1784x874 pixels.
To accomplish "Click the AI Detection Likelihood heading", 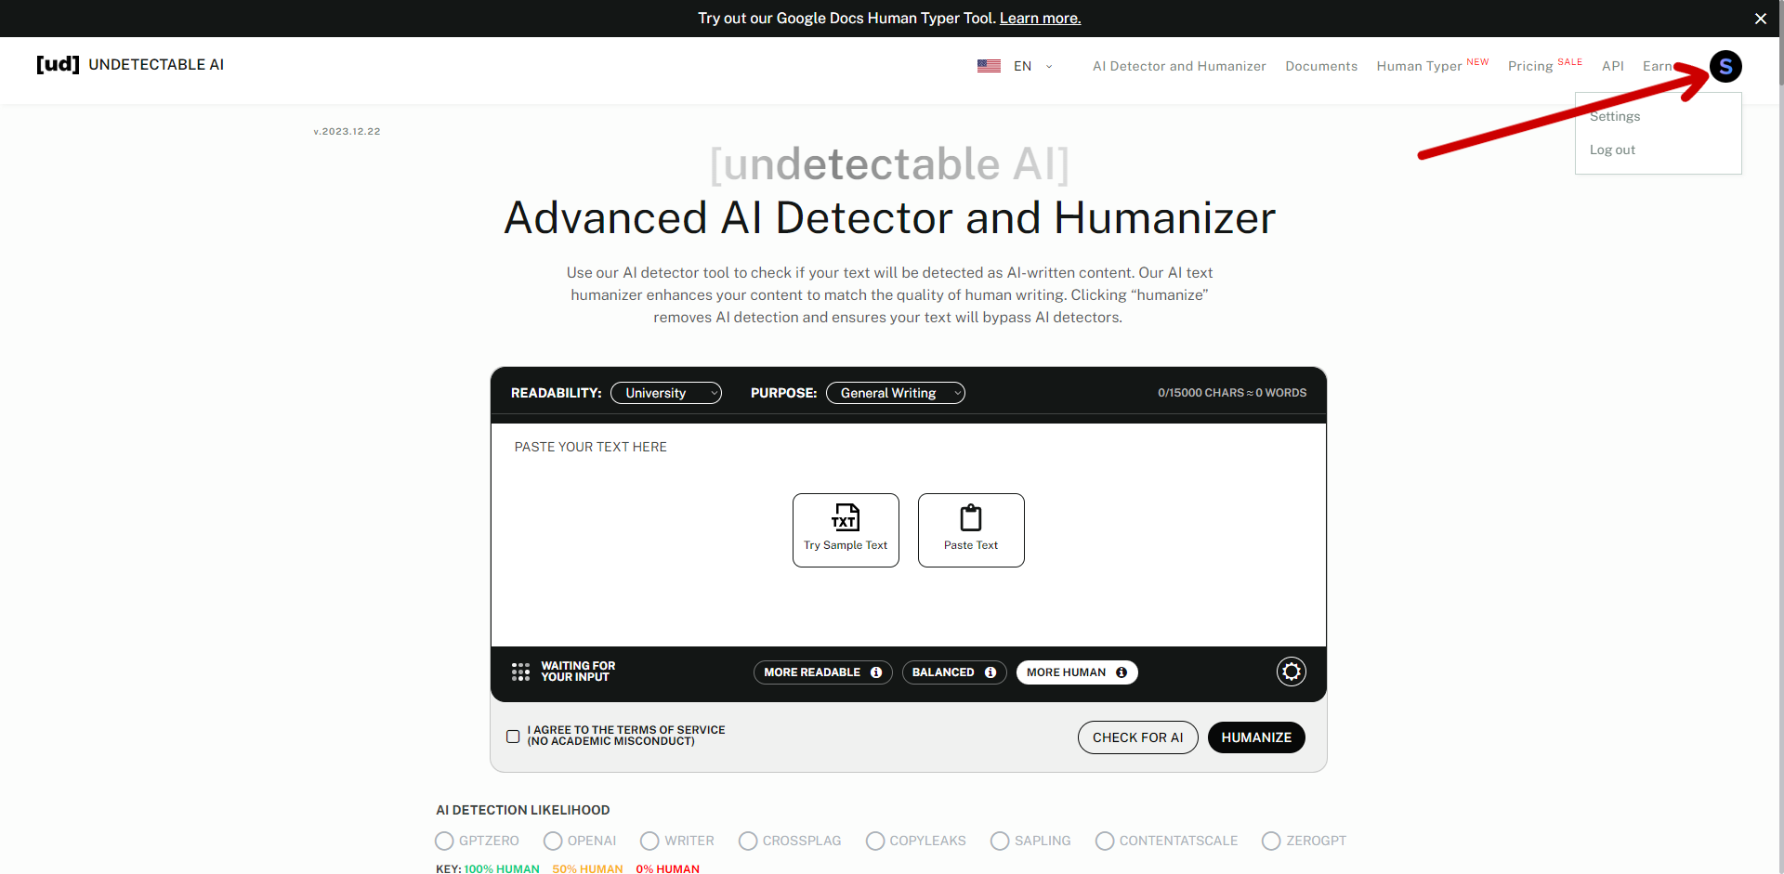I will (x=523, y=810).
